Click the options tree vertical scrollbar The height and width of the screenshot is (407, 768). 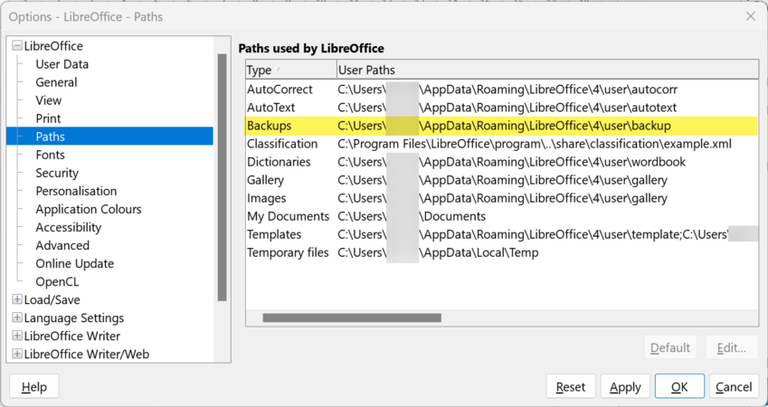click(223, 177)
